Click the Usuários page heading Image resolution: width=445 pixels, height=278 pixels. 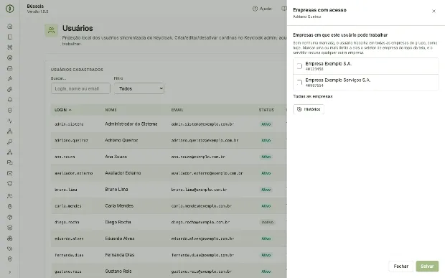78,29
